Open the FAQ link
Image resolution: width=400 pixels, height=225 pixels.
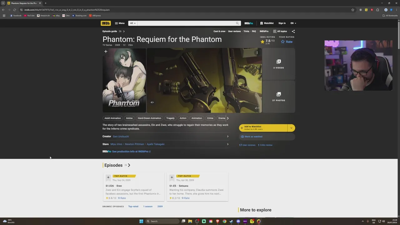(x=254, y=31)
